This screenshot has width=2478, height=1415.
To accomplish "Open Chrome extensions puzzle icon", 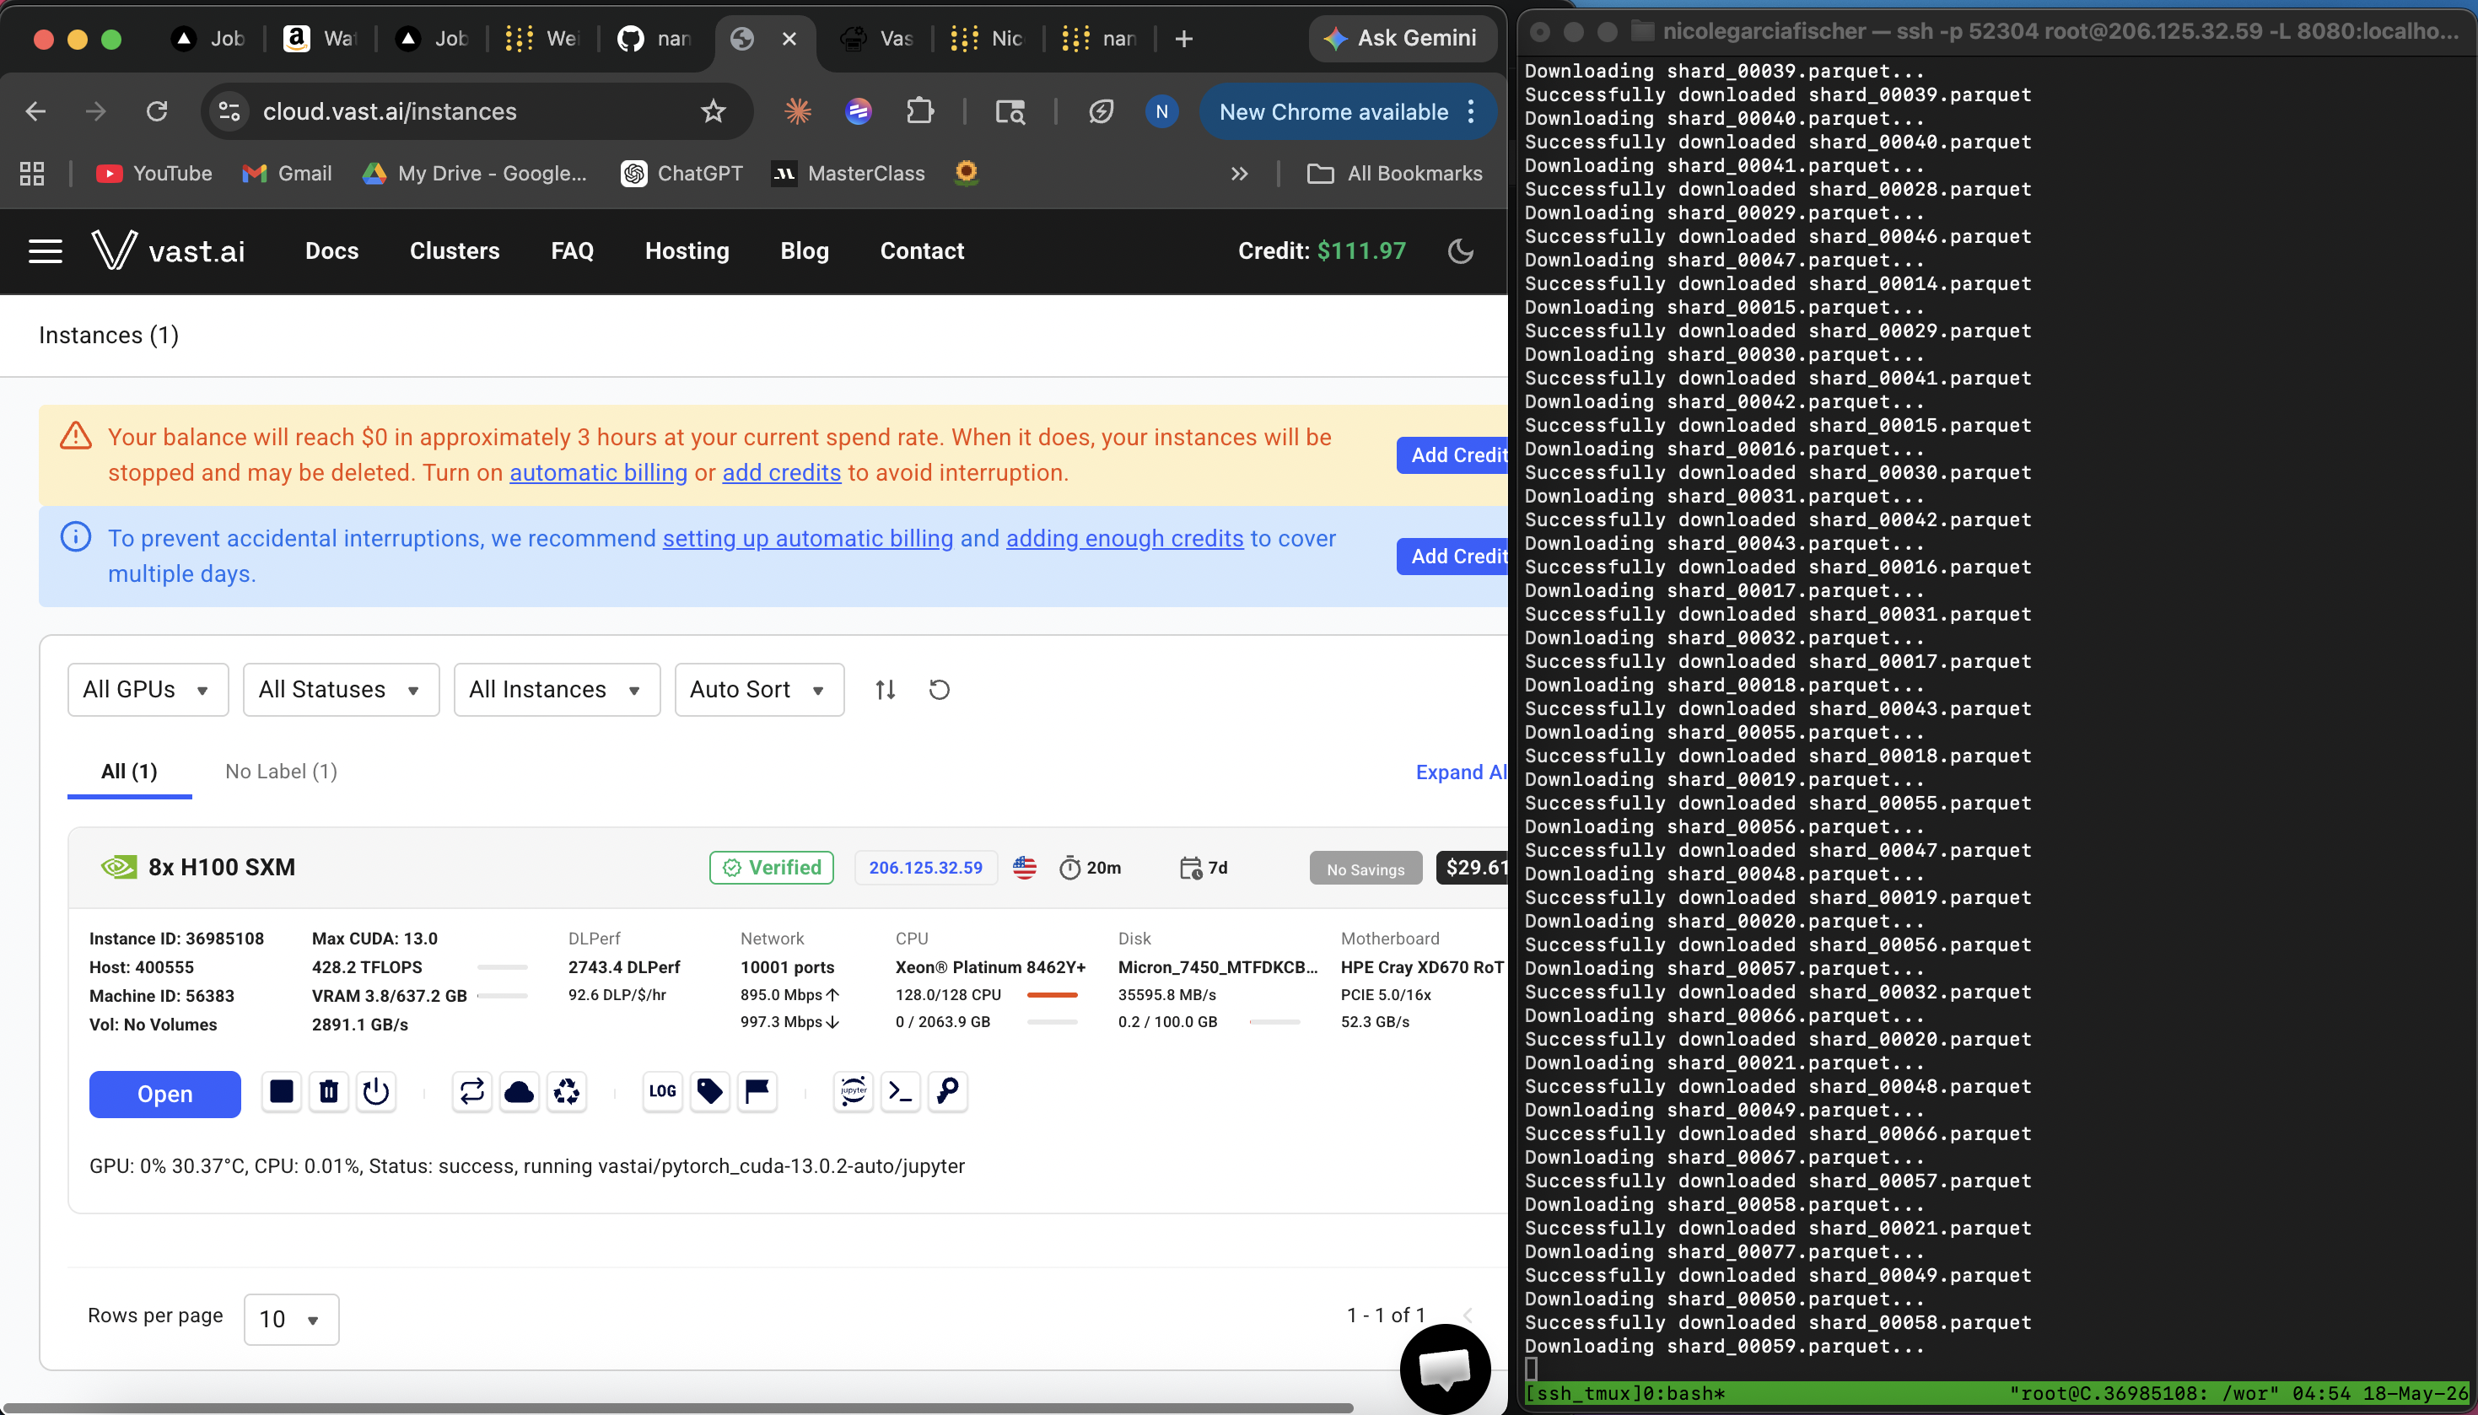I will [919, 112].
